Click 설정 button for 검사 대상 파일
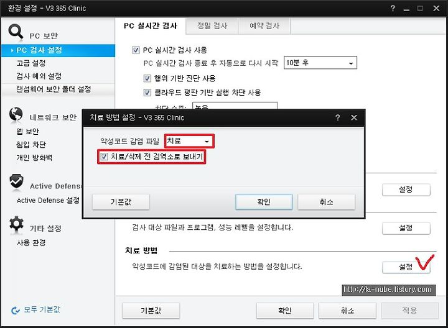The image size is (448, 328). click(x=406, y=228)
